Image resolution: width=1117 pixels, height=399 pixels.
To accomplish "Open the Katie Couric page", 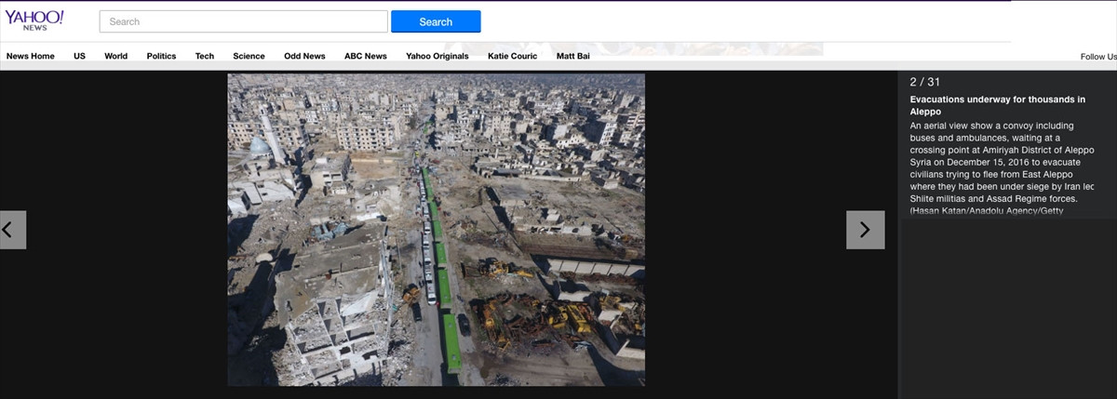I will (512, 56).
